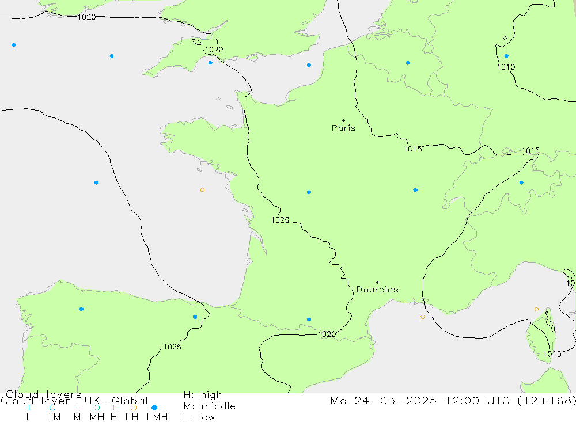The height and width of the screenshot is (422, 576).
Task: Click 1020 label on France's Atlantic coast
Action: coord(281,220)
